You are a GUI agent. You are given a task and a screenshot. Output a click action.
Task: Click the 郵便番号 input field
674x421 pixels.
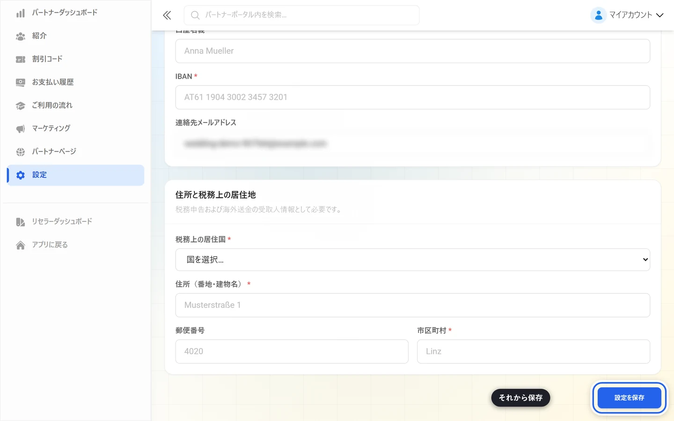tap(292, 351)
